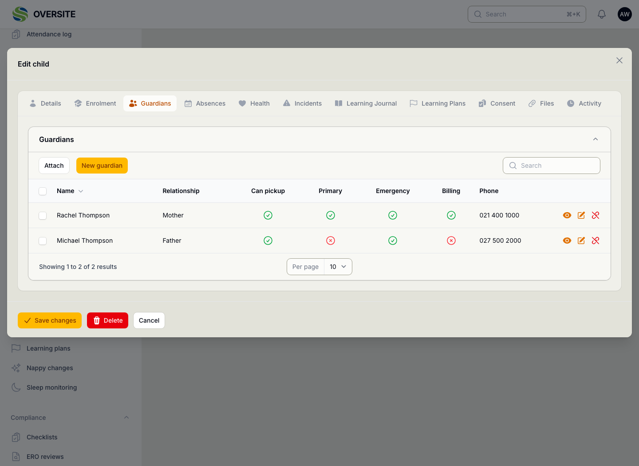This screenshot has width=639, height=466.
Task: Edit Michael Thompson guardian record
Action: point(581,241)
